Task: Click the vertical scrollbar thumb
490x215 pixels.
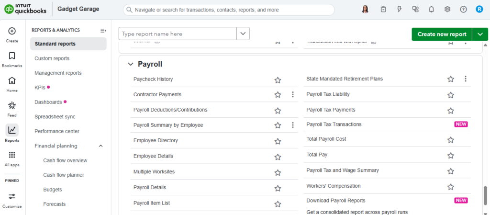Action: tap(485, 195)
